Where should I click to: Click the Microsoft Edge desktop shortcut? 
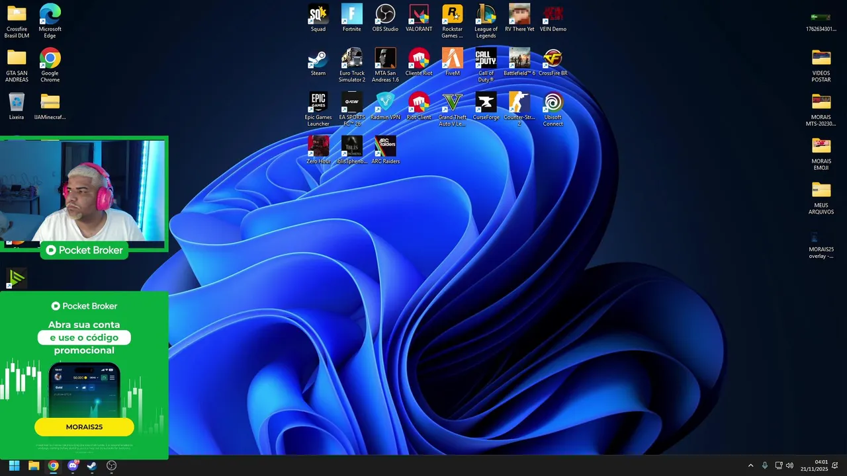click(50, 21)
